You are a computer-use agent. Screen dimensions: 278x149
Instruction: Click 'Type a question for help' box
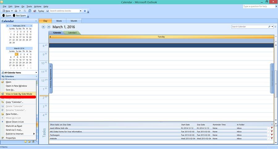point(259,6)
